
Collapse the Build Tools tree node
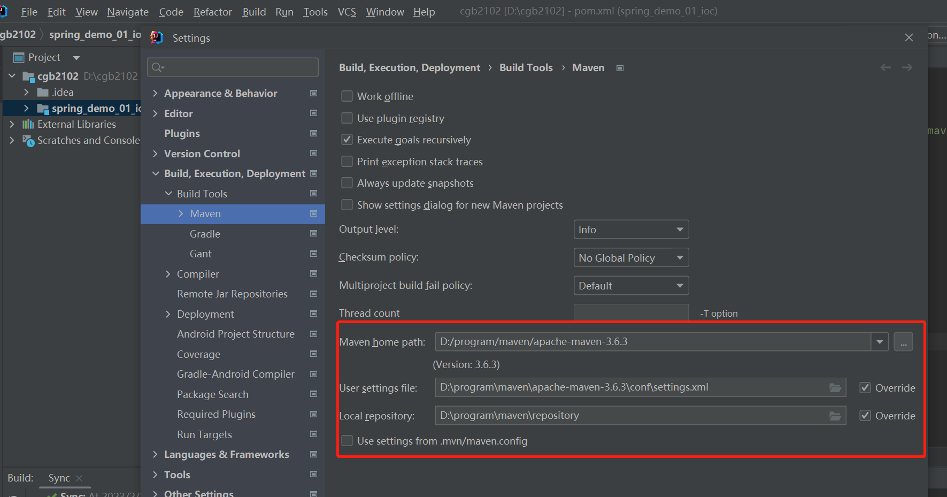[168, 194]
